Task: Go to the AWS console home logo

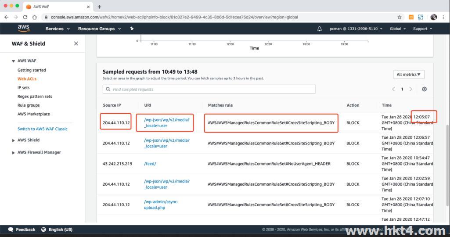Action: tap(24, 28)
